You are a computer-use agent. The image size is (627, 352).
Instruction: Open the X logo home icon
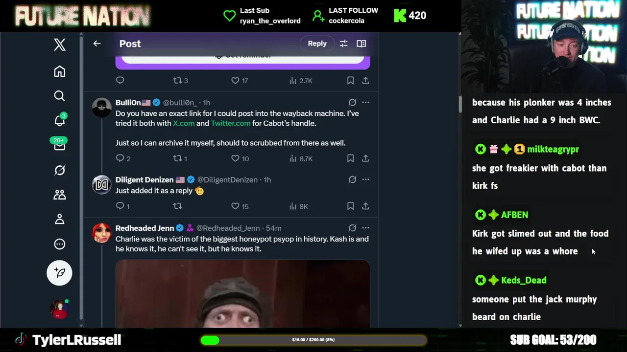point(59,44)
